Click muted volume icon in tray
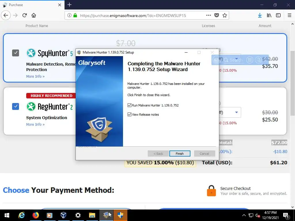The image size is (295, 221). coord(258,215)
